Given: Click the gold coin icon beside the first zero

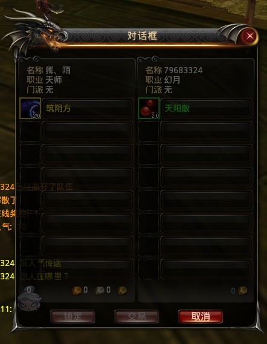Looking at the screenshot, I should click(77, 290).
